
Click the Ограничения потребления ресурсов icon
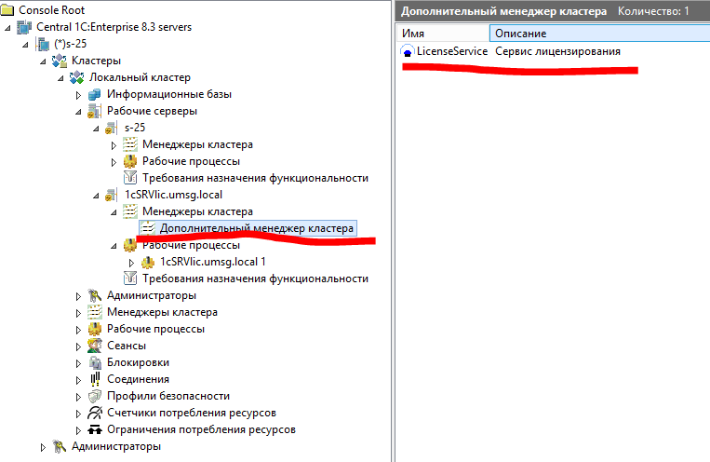coord(94,429)
